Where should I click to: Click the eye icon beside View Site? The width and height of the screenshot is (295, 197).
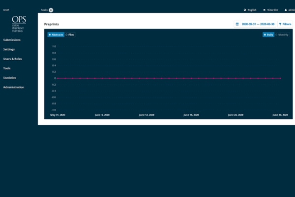coord(265,9)
